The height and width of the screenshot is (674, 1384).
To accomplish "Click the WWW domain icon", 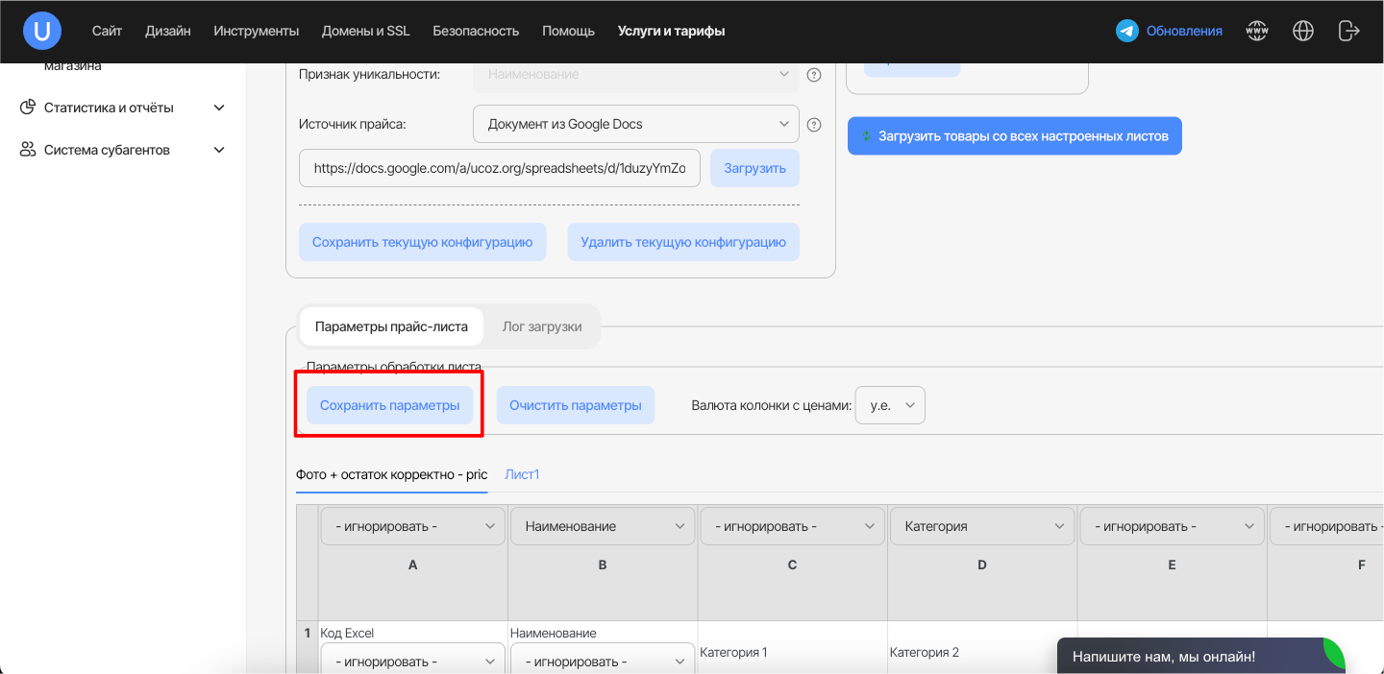I will (1256, 31).
